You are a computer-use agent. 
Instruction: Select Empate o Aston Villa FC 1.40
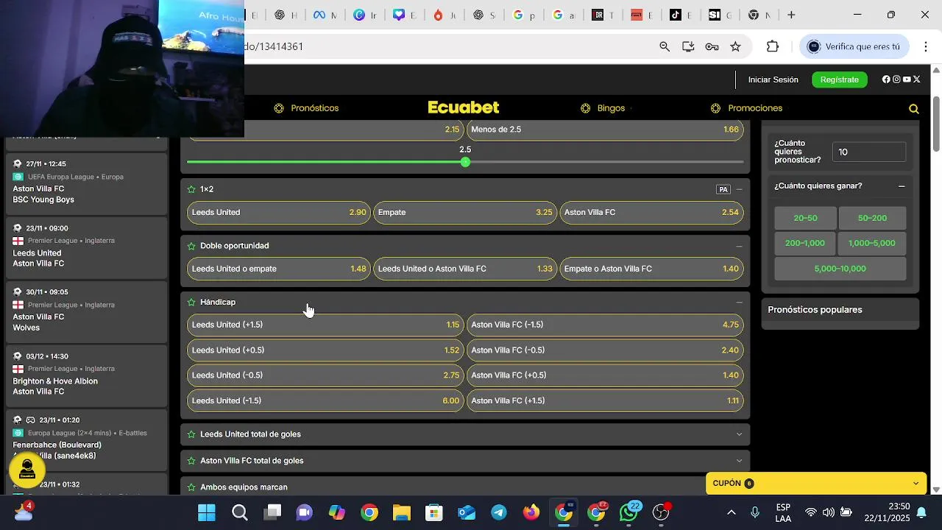[x=651, y=269]
